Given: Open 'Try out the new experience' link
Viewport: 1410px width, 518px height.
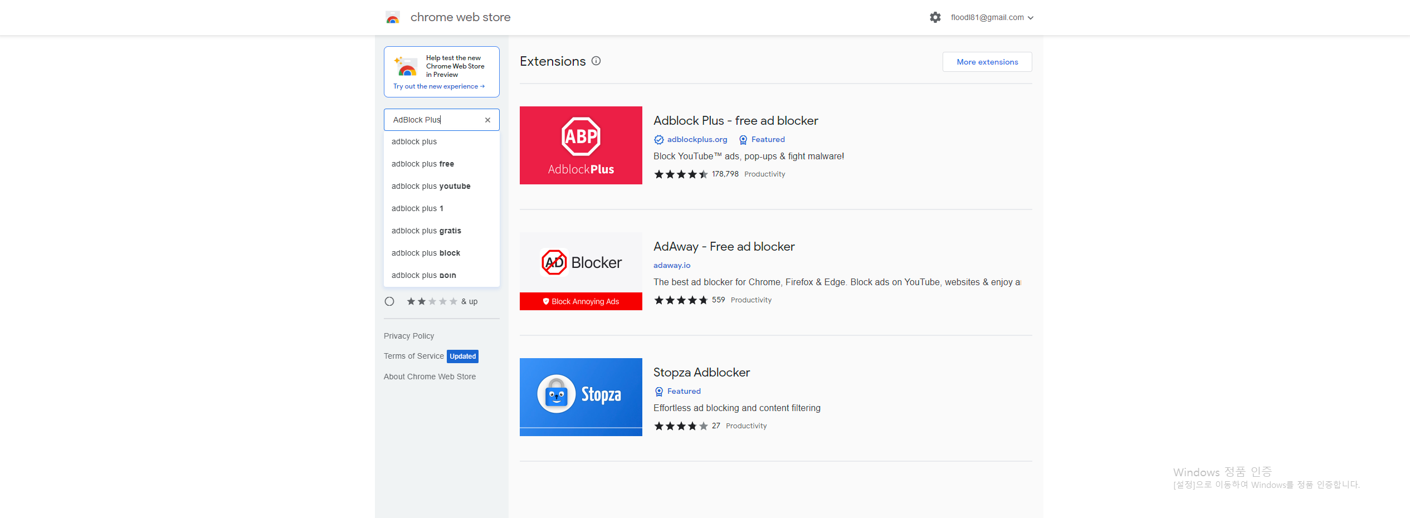Looking at the screenshot, I should tap(439, 86).
